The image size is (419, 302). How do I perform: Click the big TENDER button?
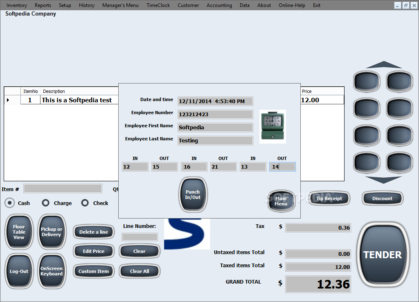tap(383, 255)
